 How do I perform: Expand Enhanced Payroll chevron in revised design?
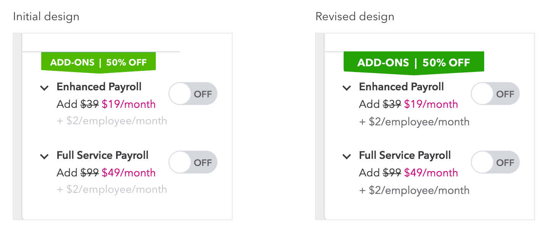(347, 88)
